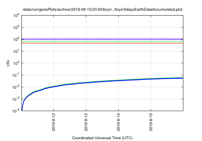The width and height of the screenshot is (202, 141).
Task: Click the plot file path title
Action: click(102, 9)
